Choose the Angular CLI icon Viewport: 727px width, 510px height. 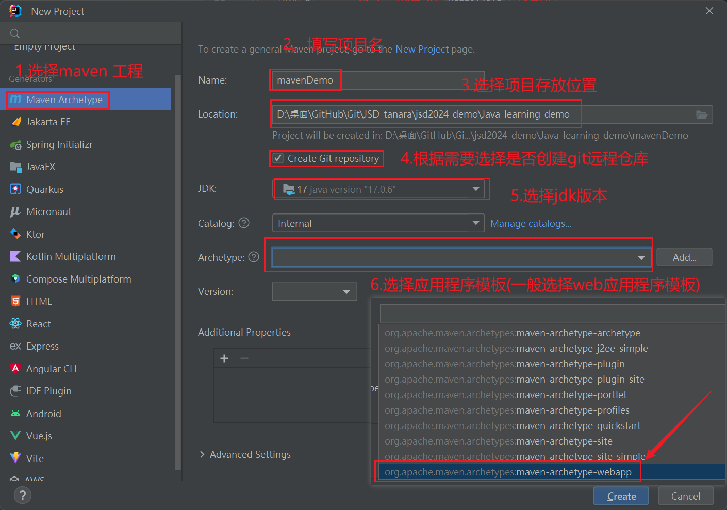coord(16,369)
